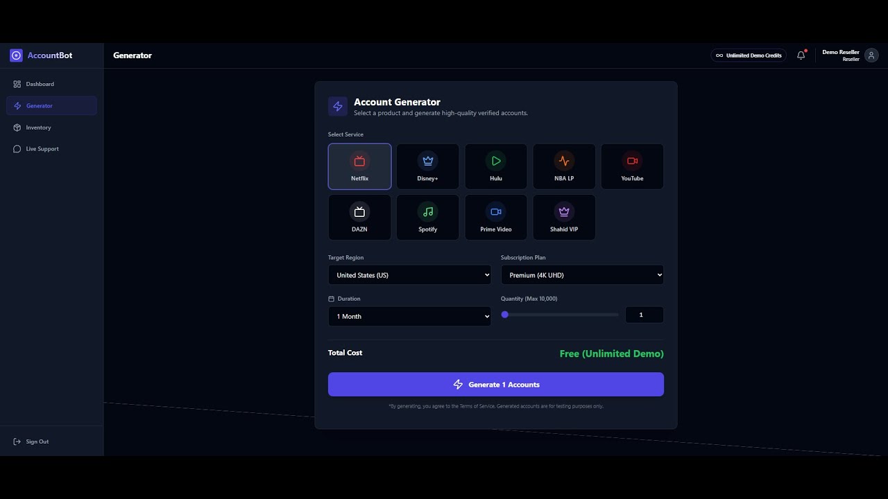Click the AccountBot logo icon

16,55
